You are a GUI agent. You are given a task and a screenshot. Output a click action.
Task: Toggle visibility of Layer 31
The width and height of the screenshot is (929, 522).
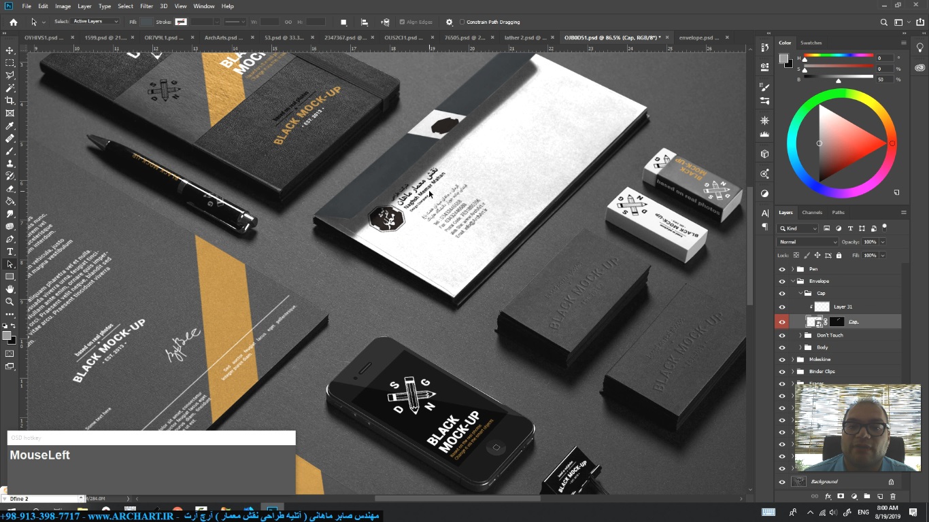[782, 307]
